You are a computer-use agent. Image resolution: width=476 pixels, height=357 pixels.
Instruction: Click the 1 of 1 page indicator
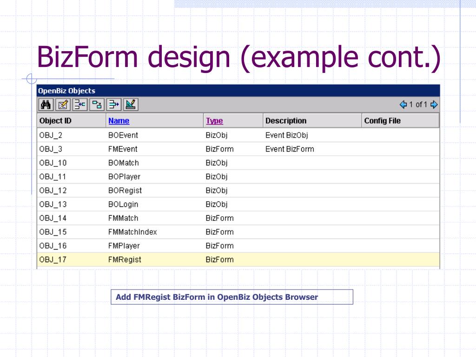pos(418,105)
